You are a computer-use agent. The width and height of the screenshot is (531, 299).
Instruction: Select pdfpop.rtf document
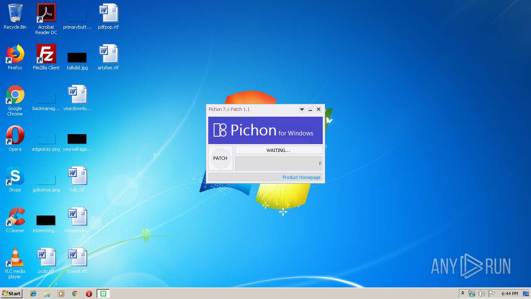tap(108, 17)
